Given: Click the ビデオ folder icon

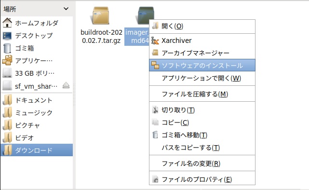Looking at the screenshot, I should 7,137.
